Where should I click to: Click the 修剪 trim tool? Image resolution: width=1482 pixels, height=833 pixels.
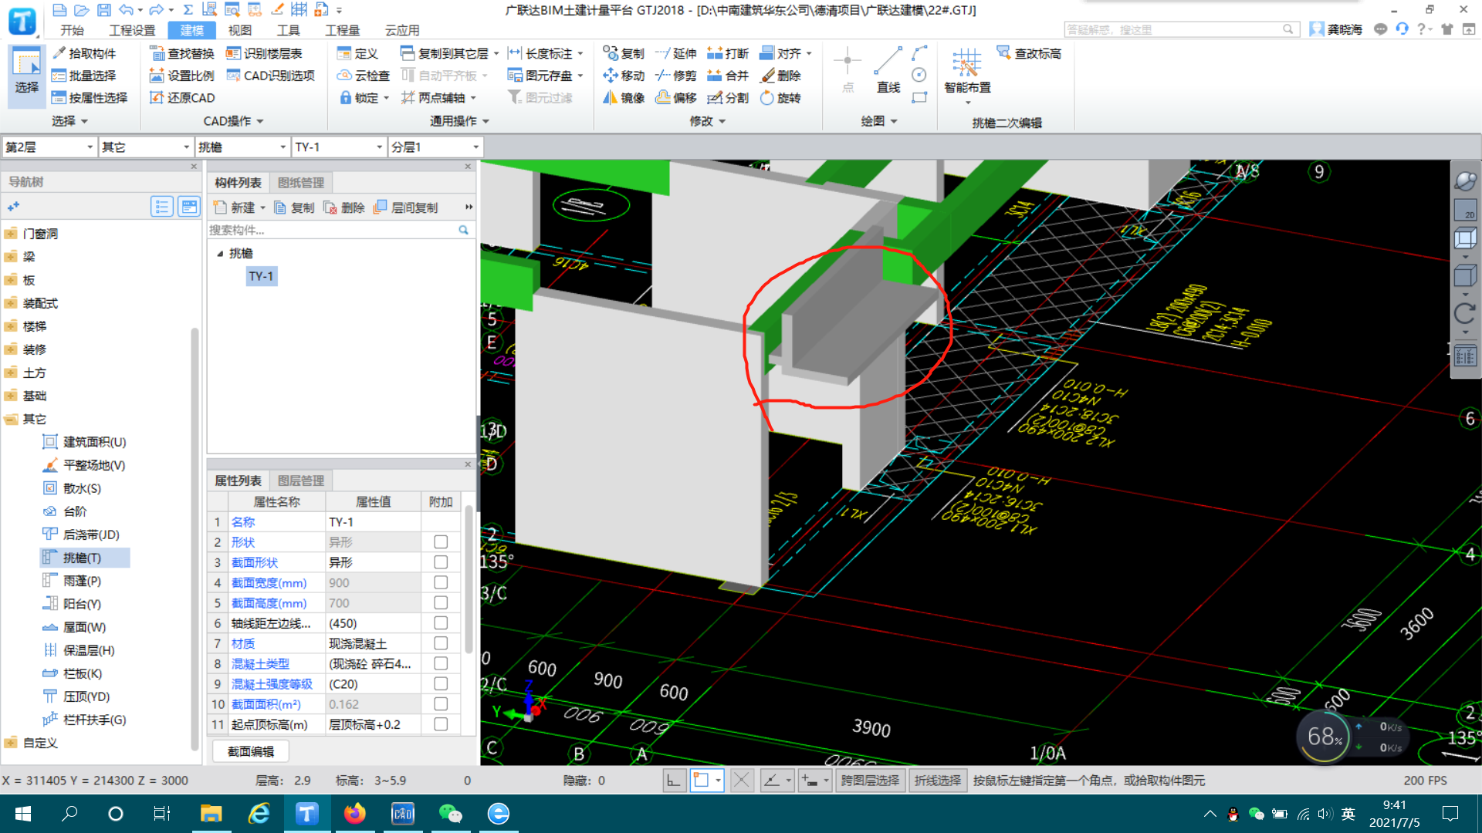tap(676, 76)
